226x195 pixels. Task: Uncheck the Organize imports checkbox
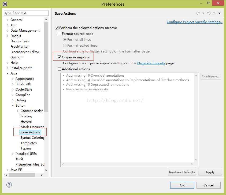60,57
